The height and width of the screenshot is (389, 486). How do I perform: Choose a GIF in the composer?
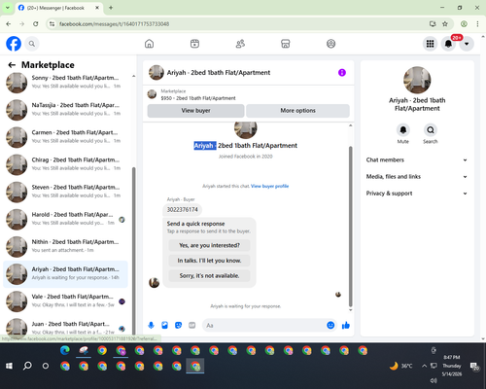pyautogui.click(x=192, y=325)
